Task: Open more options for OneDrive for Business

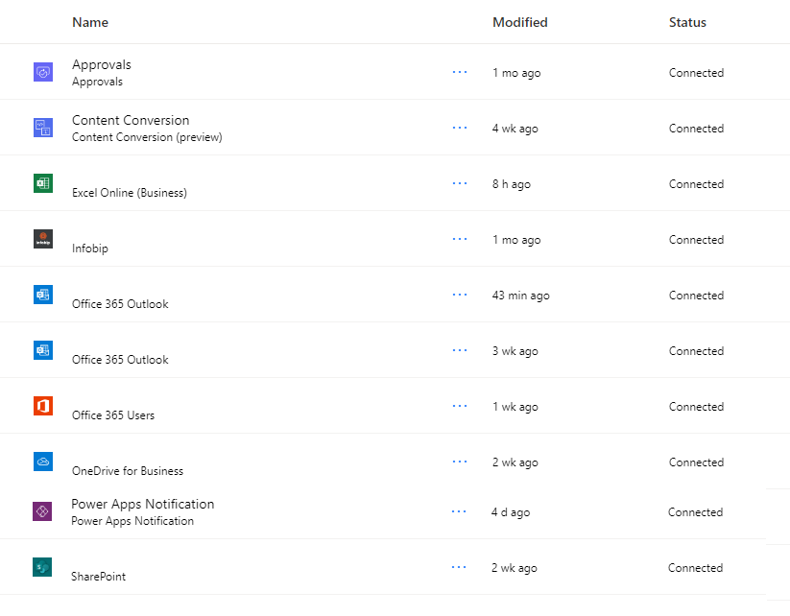Action: click(x=460, y=462)
